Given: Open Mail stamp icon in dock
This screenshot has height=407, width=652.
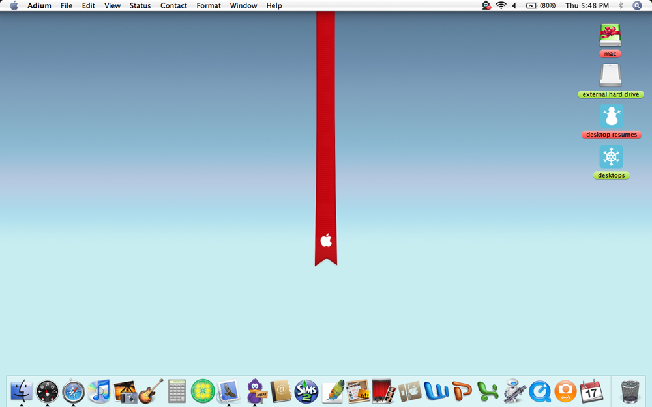Looking at the screenshot, I should (x=228, y=391).
